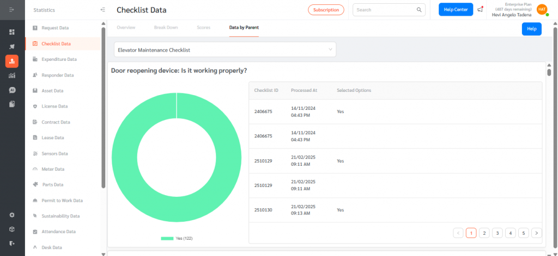Switch to the Break Down tab

[166, 27]
